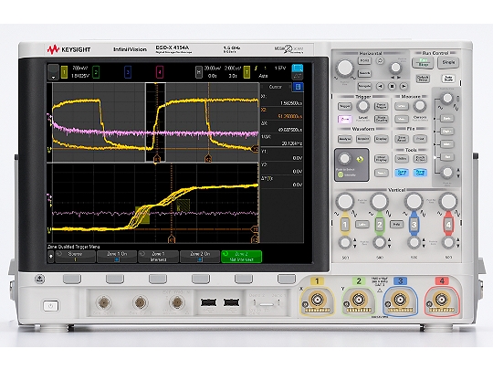Tap the yellow T trigger icon

246,72
